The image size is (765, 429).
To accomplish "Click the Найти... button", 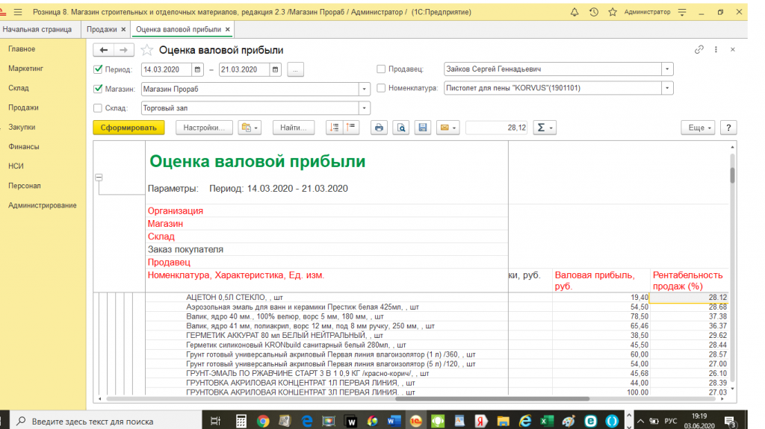I will click(293, 128).
